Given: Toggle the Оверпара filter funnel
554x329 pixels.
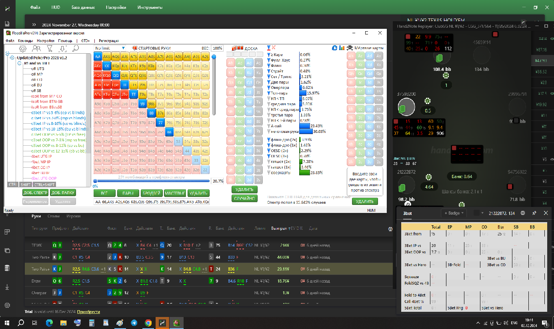Looking at the screenshot, I should pyautogui.click(x=269, y=87).
